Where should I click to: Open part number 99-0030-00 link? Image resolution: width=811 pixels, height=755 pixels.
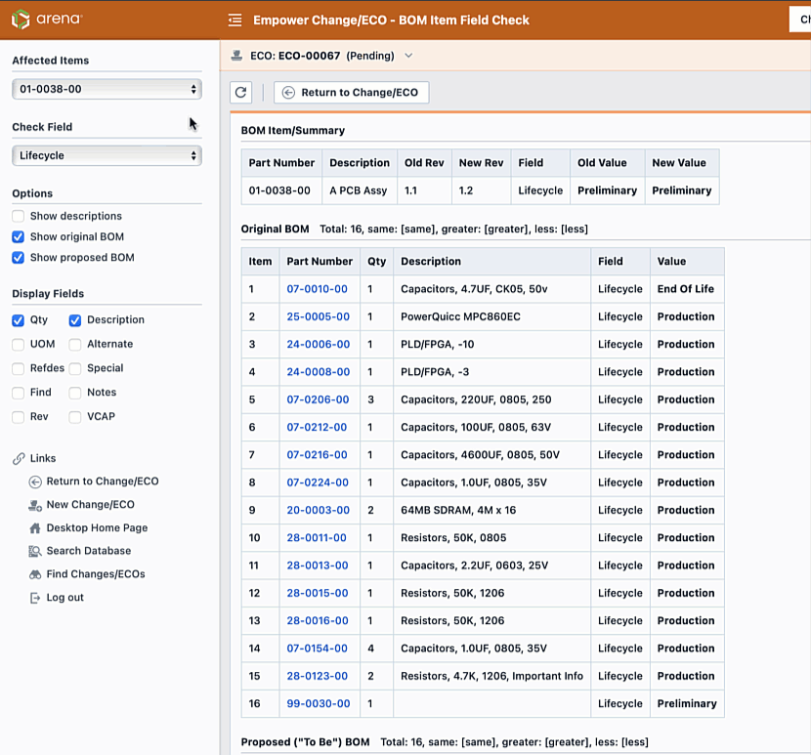coord(318,703)
